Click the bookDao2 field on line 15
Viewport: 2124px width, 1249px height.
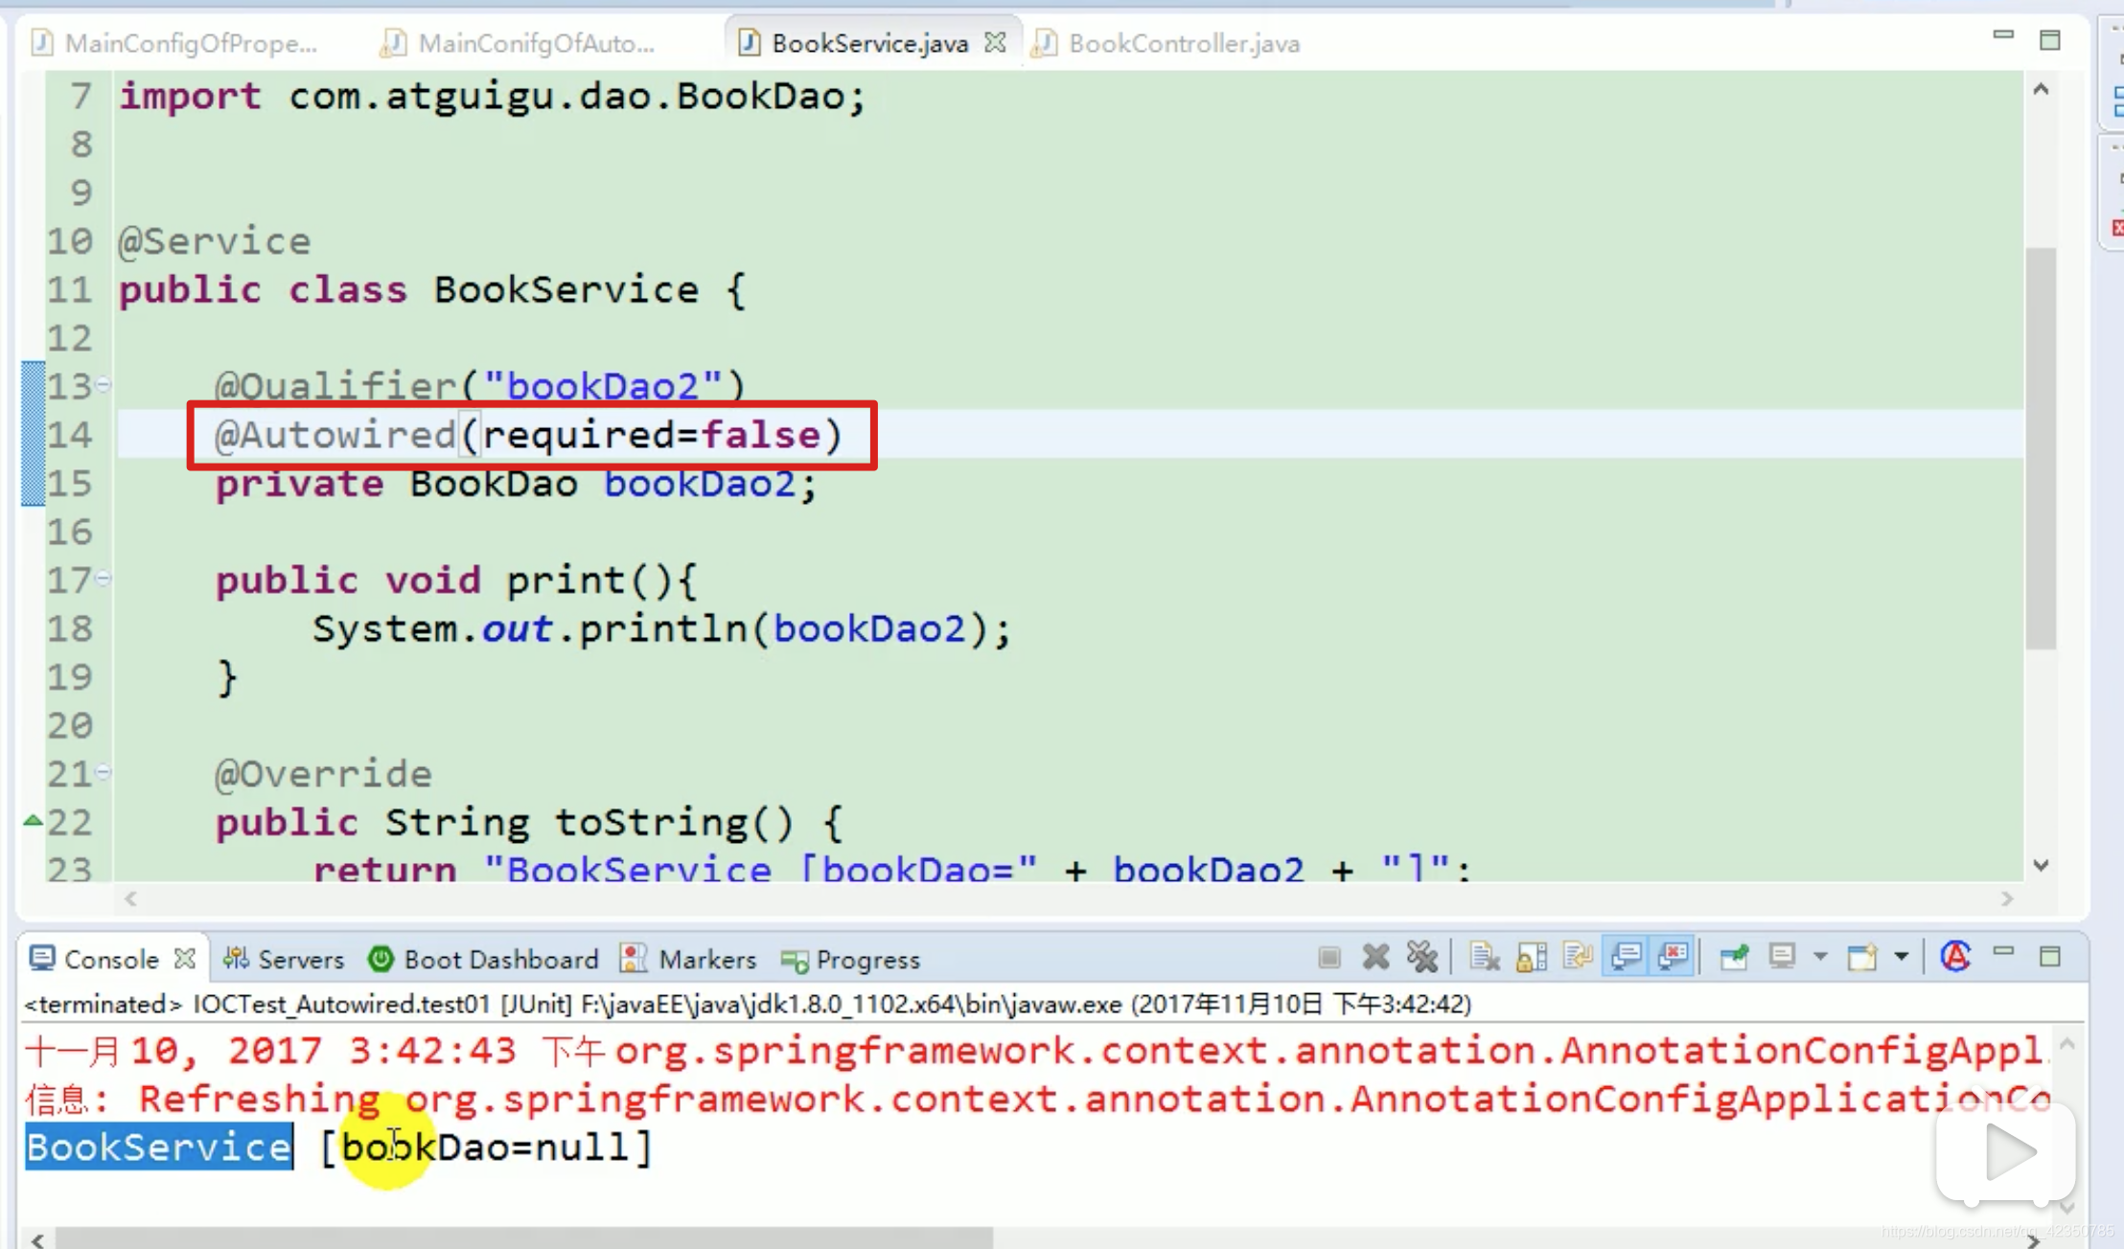700,483
